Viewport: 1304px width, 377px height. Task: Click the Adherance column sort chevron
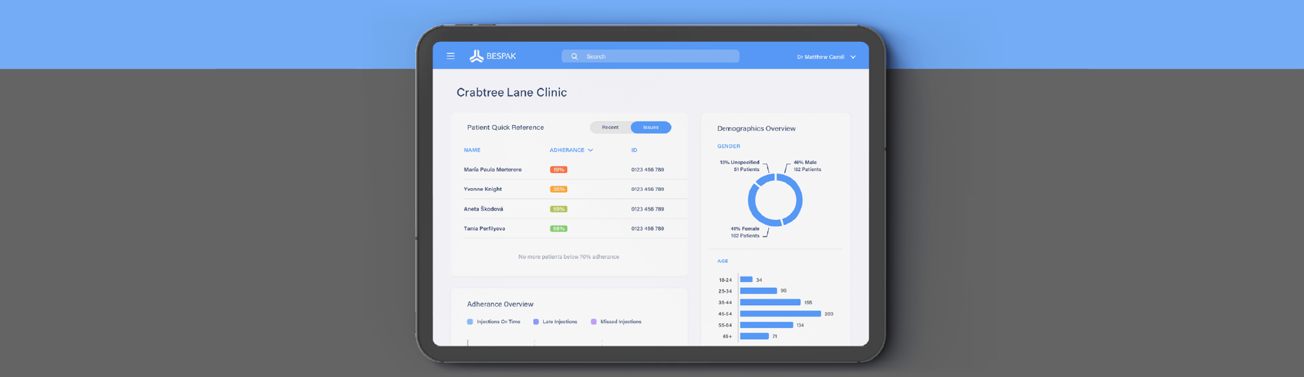590,150
